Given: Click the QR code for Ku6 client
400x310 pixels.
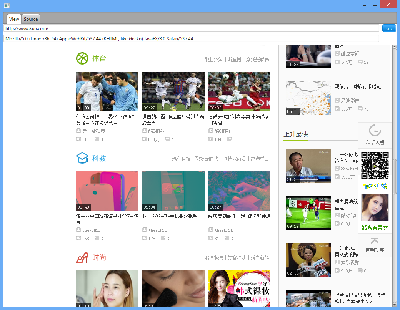Looking at the screenshot, I should tap(375, 166).
